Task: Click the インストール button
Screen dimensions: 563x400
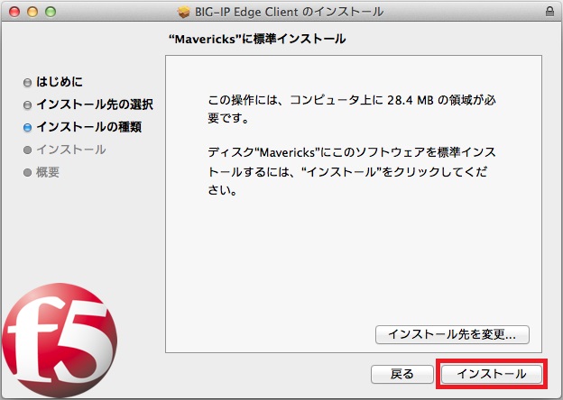Action: [x=491, y=374]
